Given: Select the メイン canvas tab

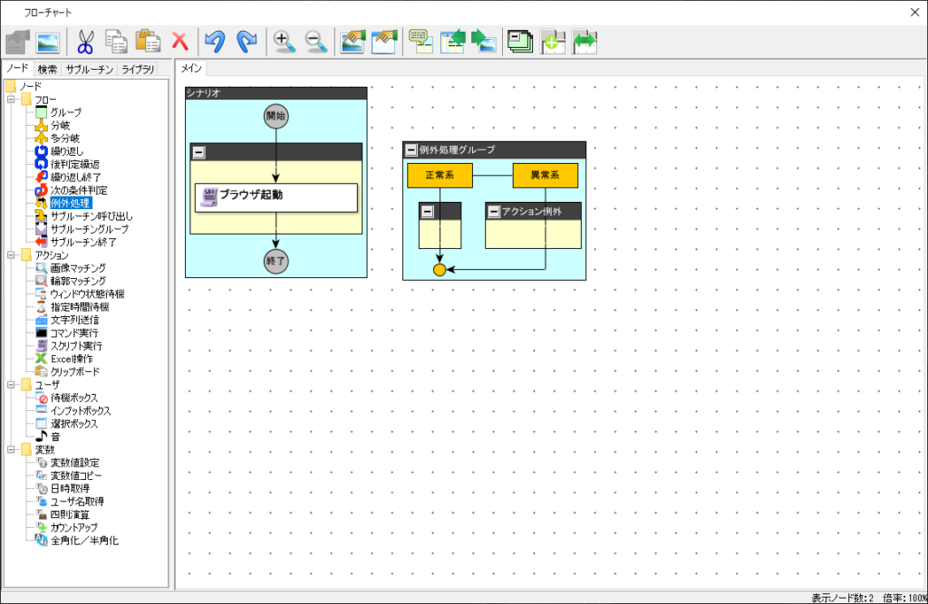Looking at the screenshot, I should pyautogui.click(x=191, y=69).
